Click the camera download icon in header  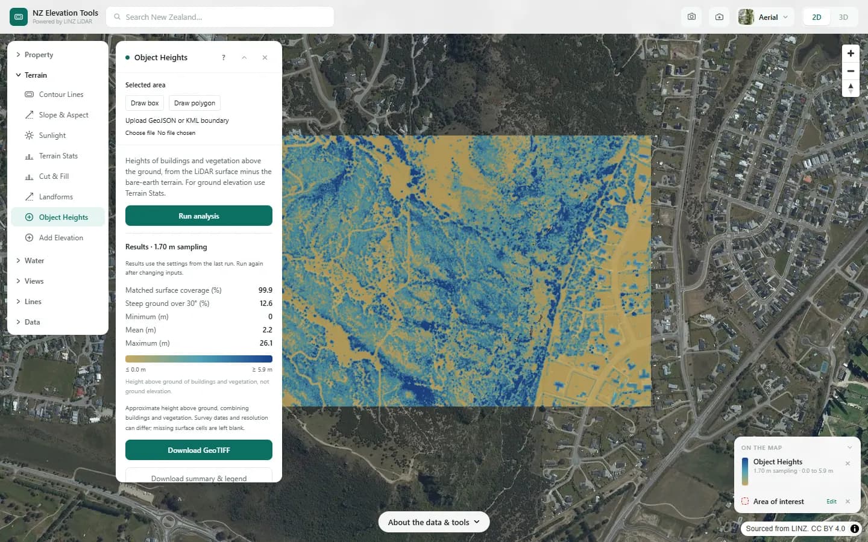pos(719,17)
